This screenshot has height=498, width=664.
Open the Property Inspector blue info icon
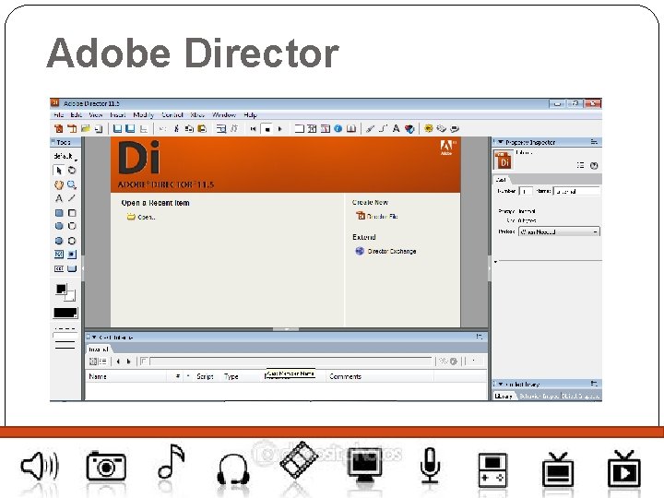point(338,129)
